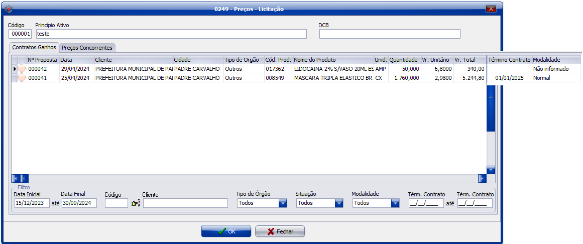The width and height of the screenshot is (583, 244).
Task: Switch to Preços Concorrentes tab
Action: (87, 48)
